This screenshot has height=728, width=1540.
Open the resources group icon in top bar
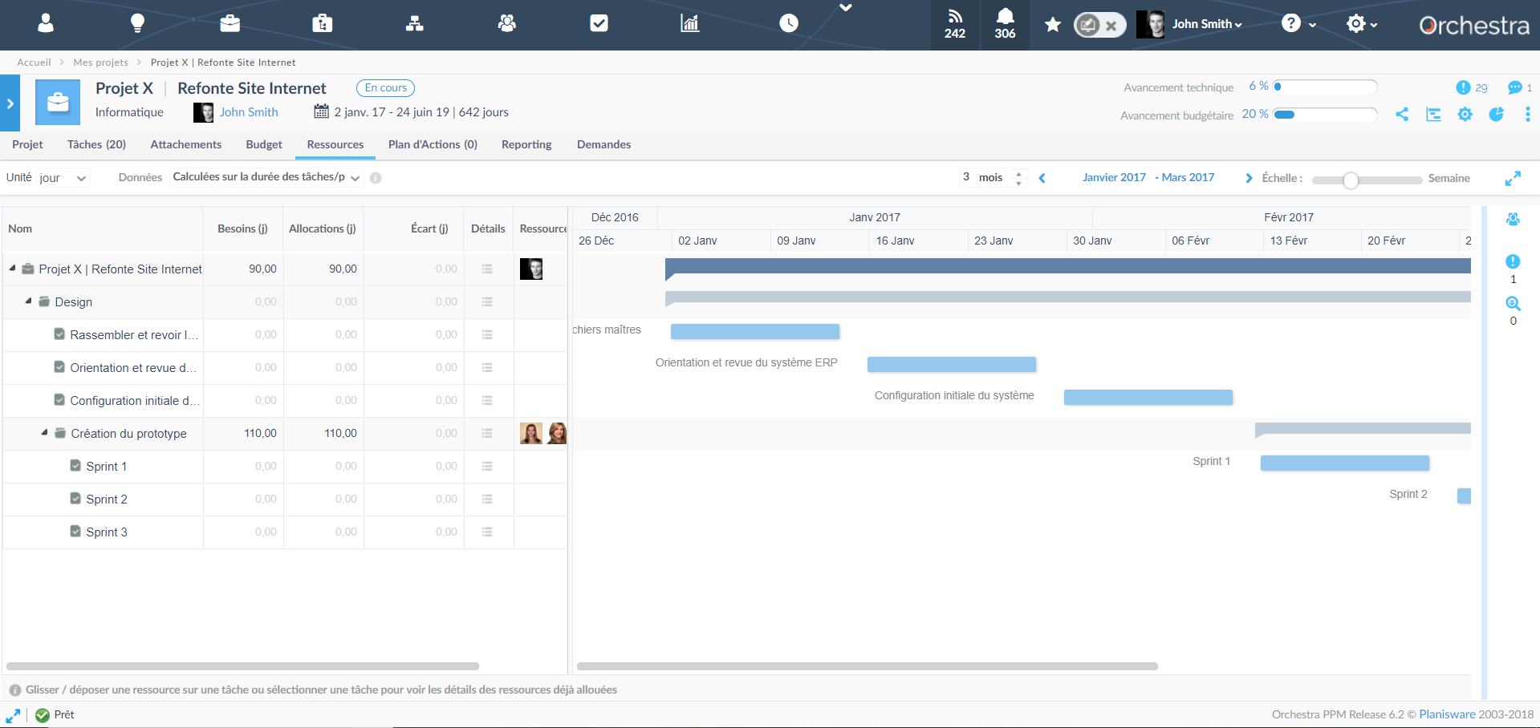(506, 24)
